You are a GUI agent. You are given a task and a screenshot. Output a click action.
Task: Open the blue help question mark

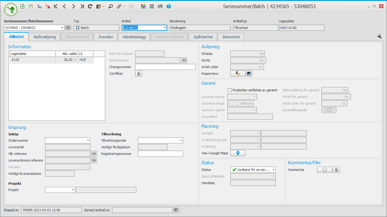(169, 6)
